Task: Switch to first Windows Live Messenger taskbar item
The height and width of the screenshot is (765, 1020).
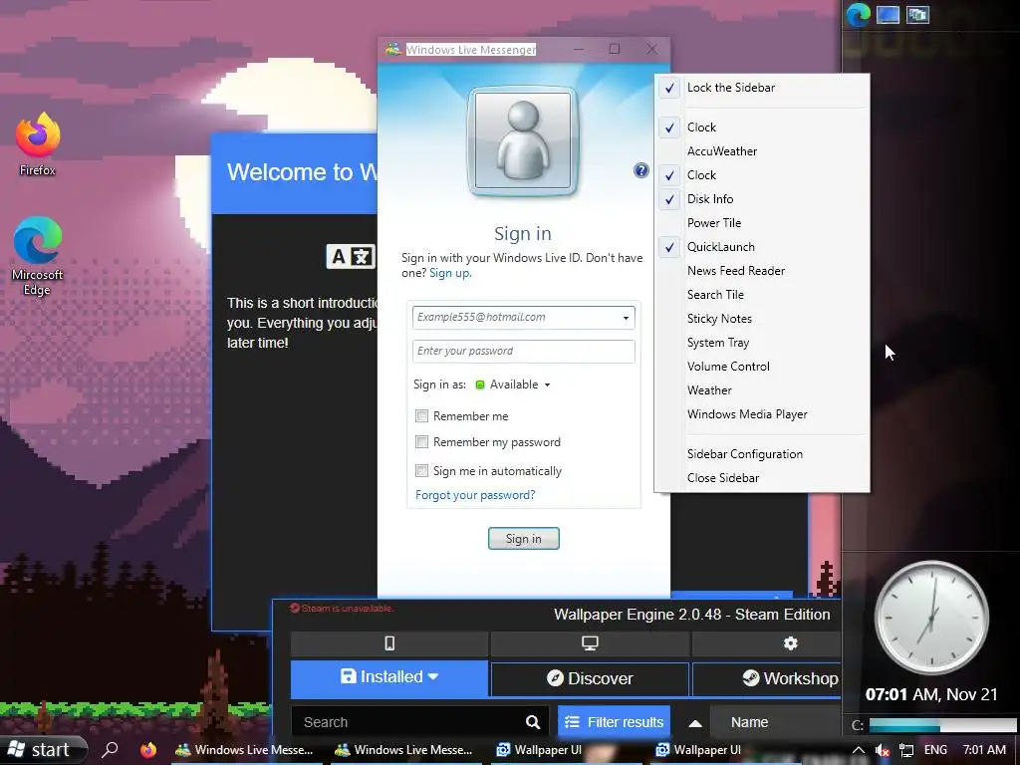Action: click(245, 750)
